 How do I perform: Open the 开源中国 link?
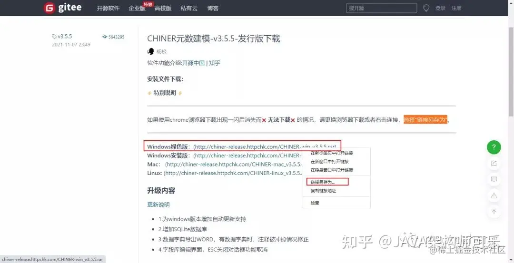(x=193, y=63)
